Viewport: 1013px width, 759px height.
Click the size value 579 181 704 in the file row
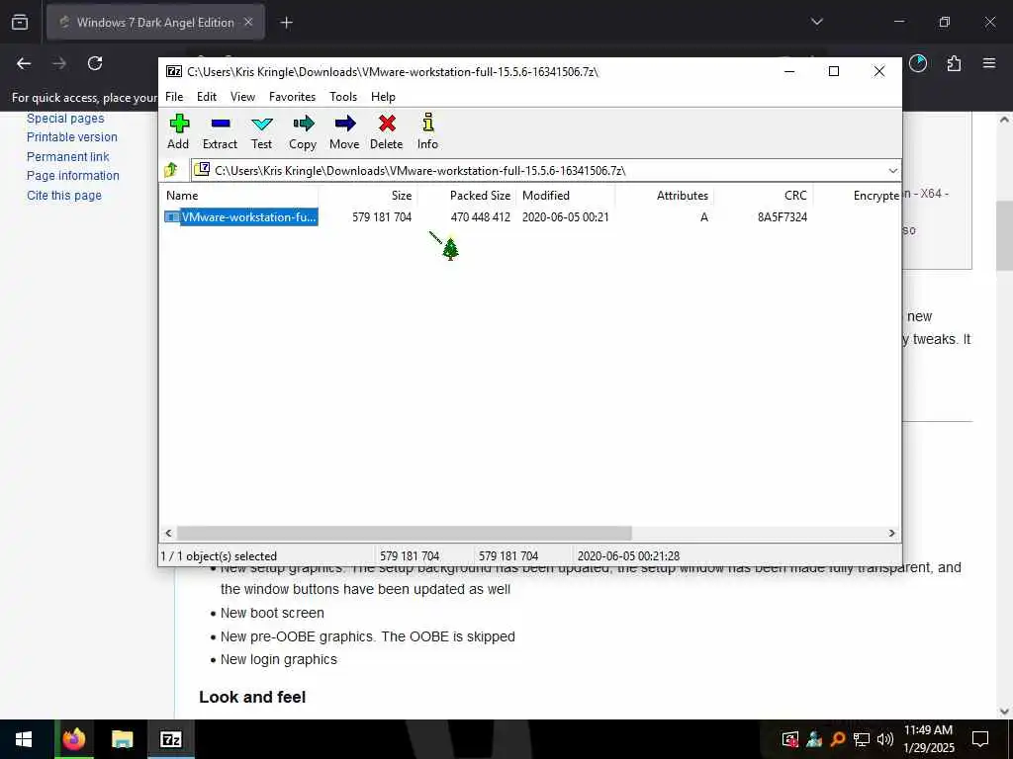click(382, 217)
